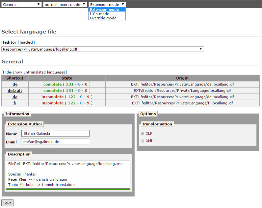Open the default language shortcut

[x=15, y=91]
